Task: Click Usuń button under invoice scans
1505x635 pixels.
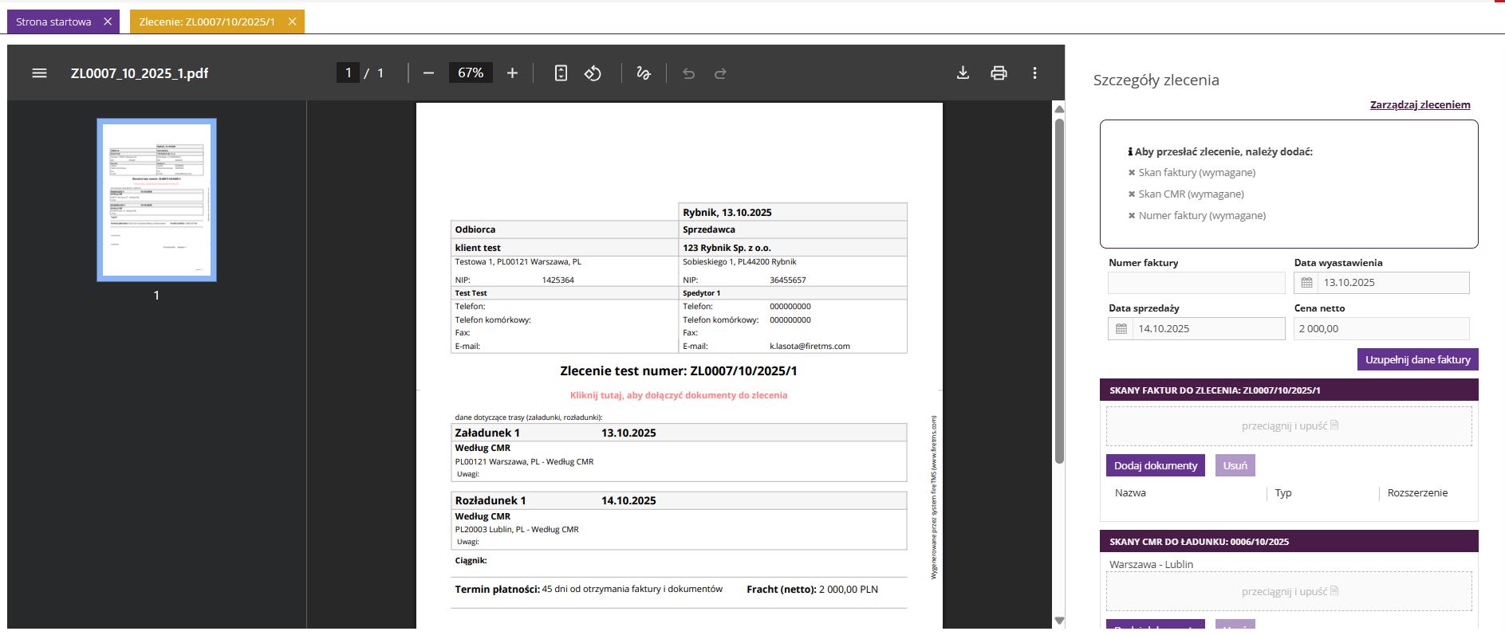Action: tap(1235, 465)
